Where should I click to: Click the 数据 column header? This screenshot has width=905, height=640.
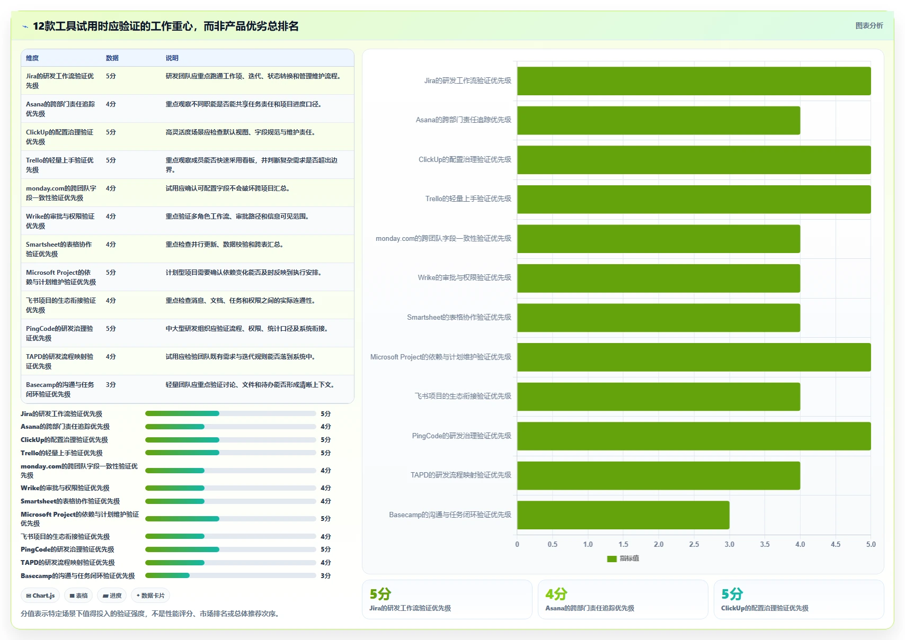coord(112,58)
